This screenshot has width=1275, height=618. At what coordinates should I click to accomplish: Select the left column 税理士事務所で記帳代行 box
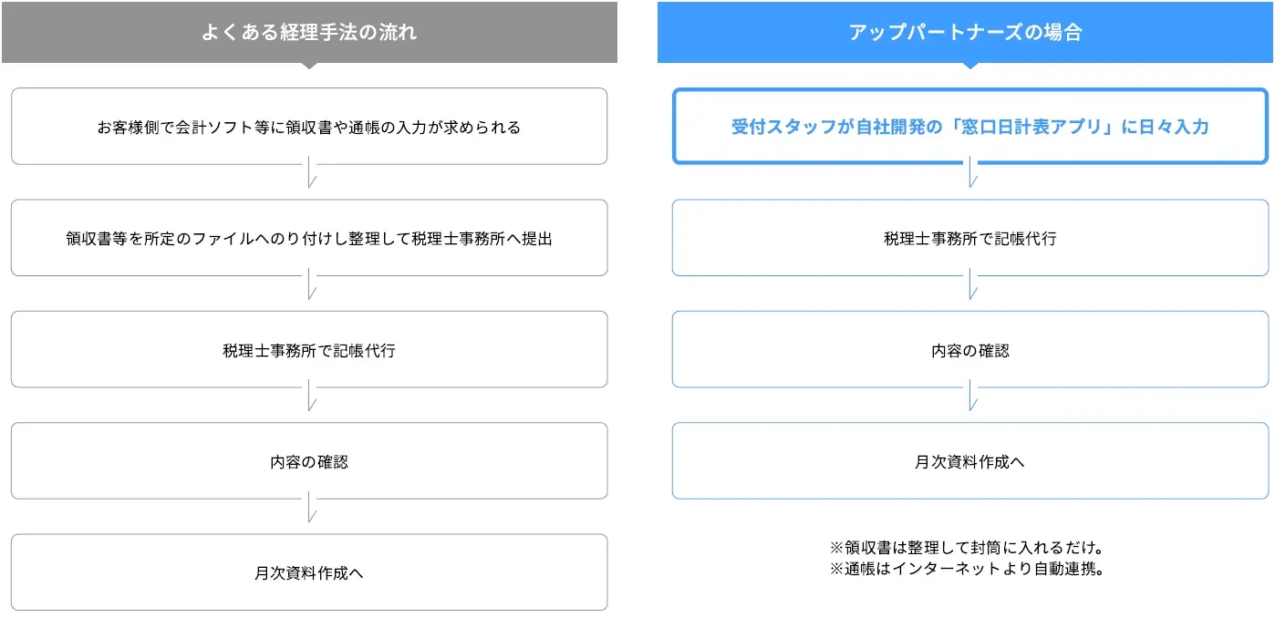[309, 350]
